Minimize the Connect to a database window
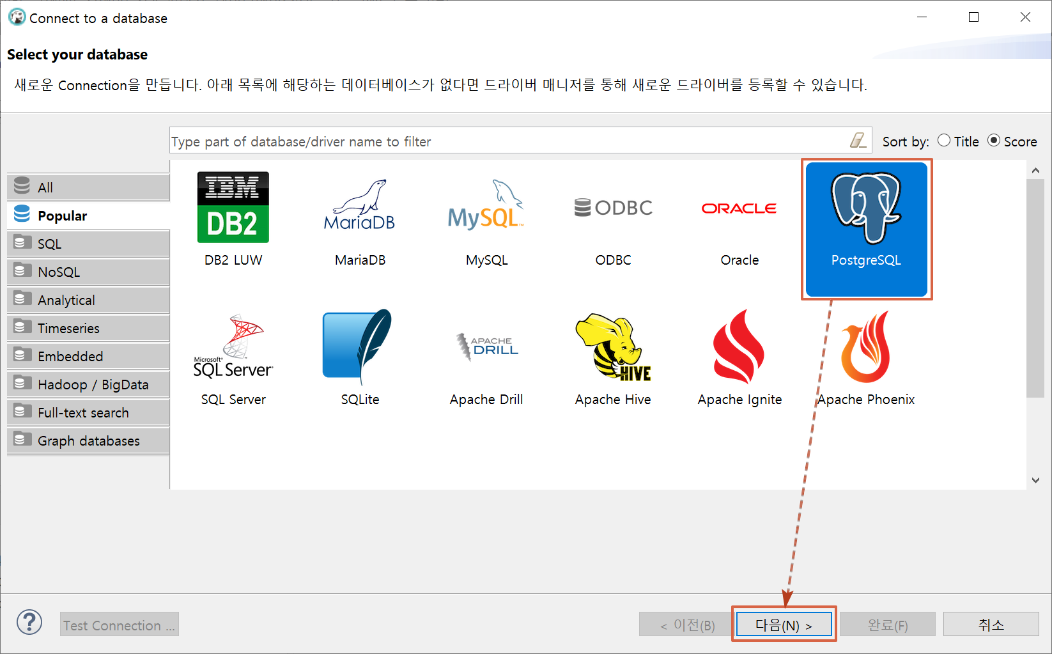The height and width of the screenshot is (654, 1052). pos(922,17)
